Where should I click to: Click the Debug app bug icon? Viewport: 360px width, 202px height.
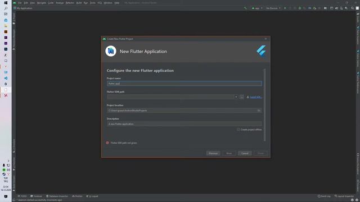(300, 8)
